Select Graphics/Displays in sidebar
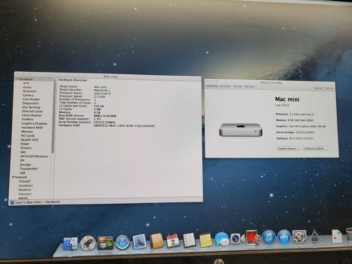 [34, 124]
